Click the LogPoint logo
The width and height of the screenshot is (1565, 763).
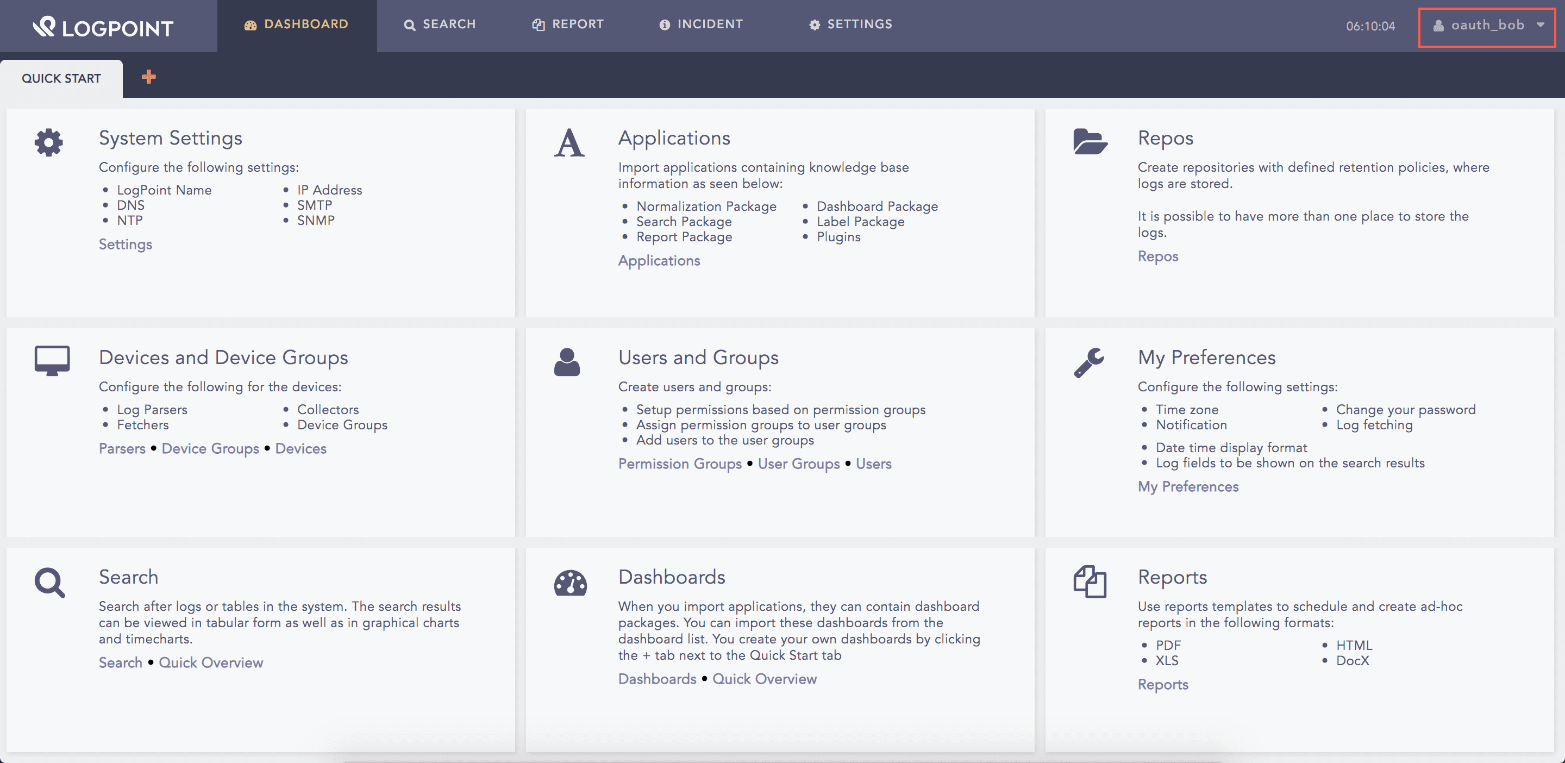click(103, 26)
